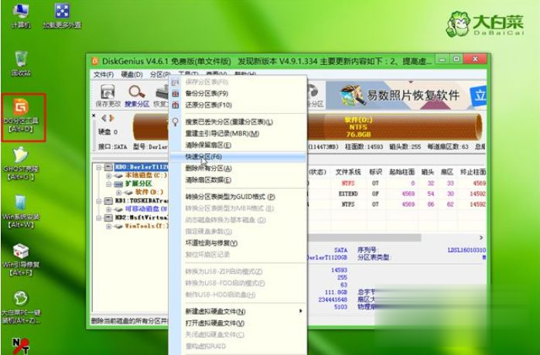Launch DG分区工具 desktop shortcut
Image resolution: width=540 pixels, height=355 pixels.
(x=21, y=116)
